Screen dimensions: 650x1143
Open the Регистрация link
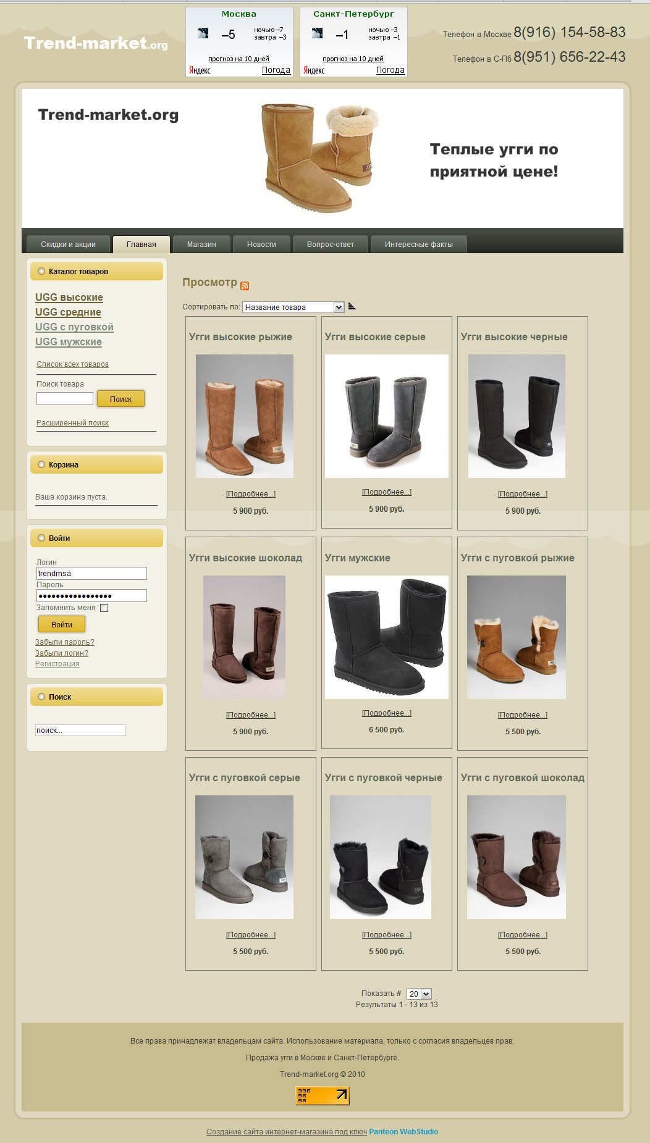57,664
